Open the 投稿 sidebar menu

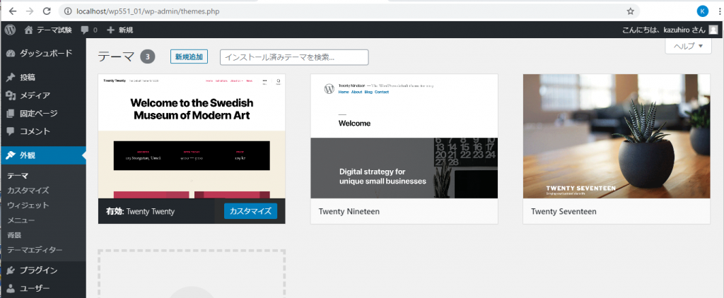(28, 77)
